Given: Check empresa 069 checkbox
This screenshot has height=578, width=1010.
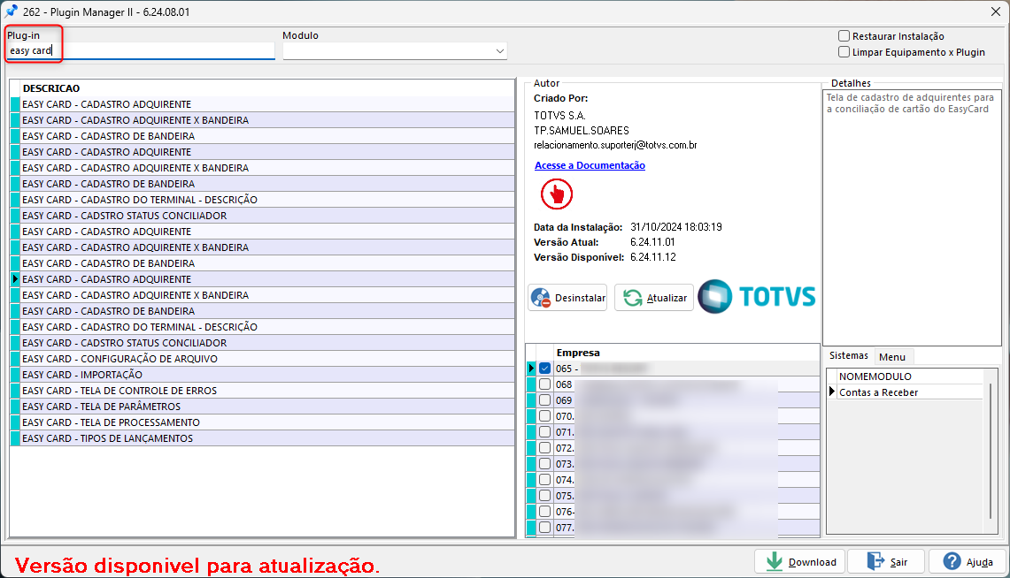Looking at the screenshot, I should [x=545, y=399].
